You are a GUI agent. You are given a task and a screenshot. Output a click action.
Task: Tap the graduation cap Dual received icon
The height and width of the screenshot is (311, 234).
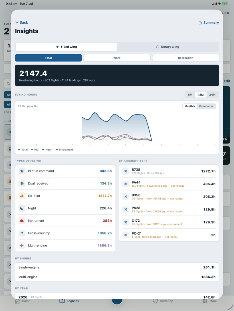click(22, 183)
